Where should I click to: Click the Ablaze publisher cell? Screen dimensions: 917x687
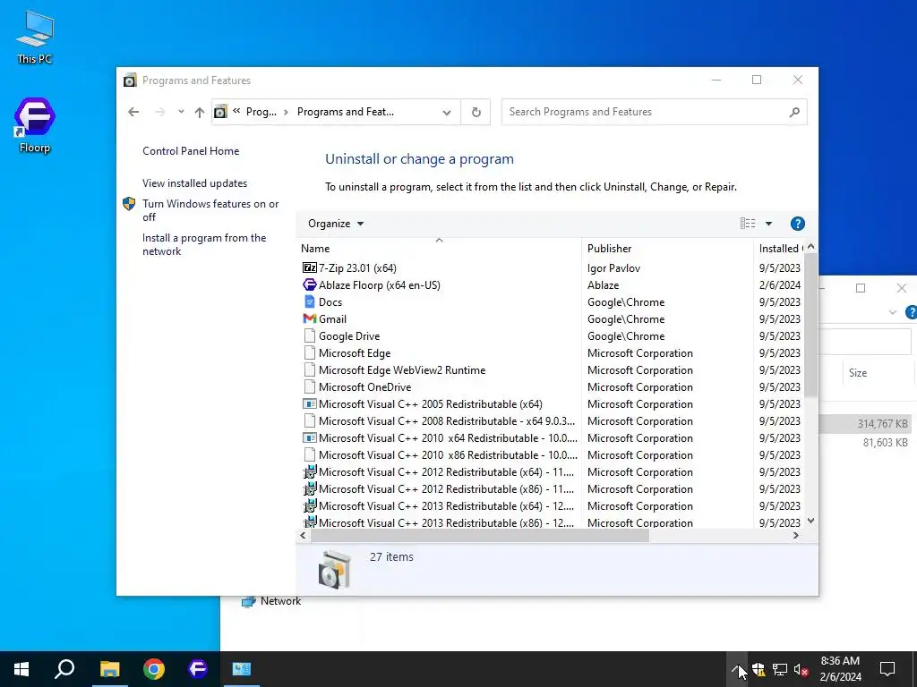coord(603,285)
